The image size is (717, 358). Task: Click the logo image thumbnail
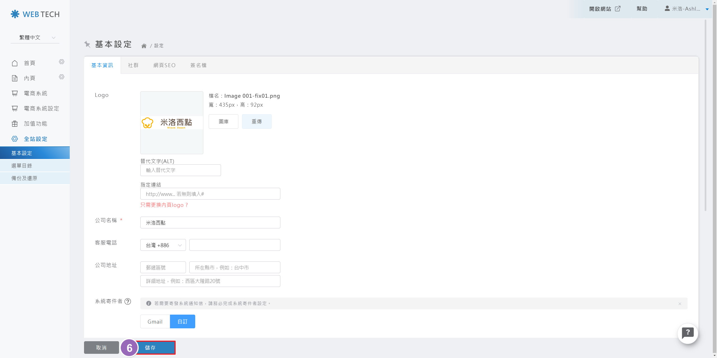point(172,123)
